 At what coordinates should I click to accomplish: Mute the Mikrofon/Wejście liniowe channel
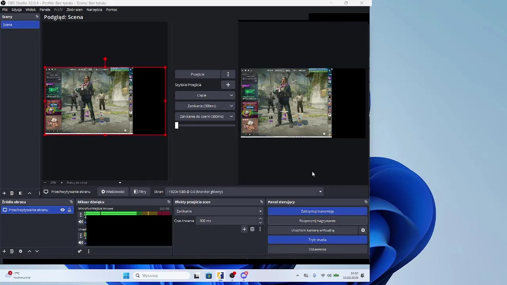pos(81,222)
